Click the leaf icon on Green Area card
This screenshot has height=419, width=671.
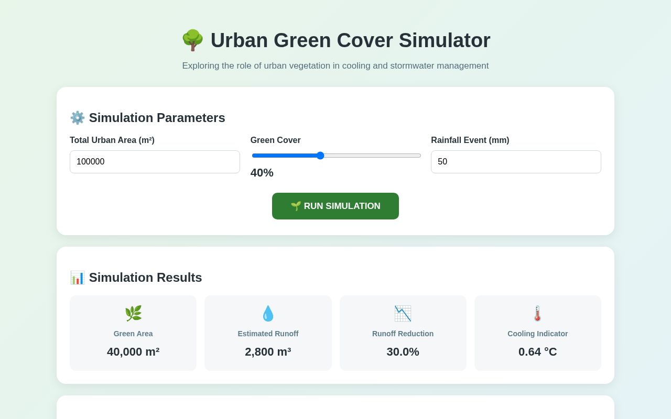click(133, 314)
